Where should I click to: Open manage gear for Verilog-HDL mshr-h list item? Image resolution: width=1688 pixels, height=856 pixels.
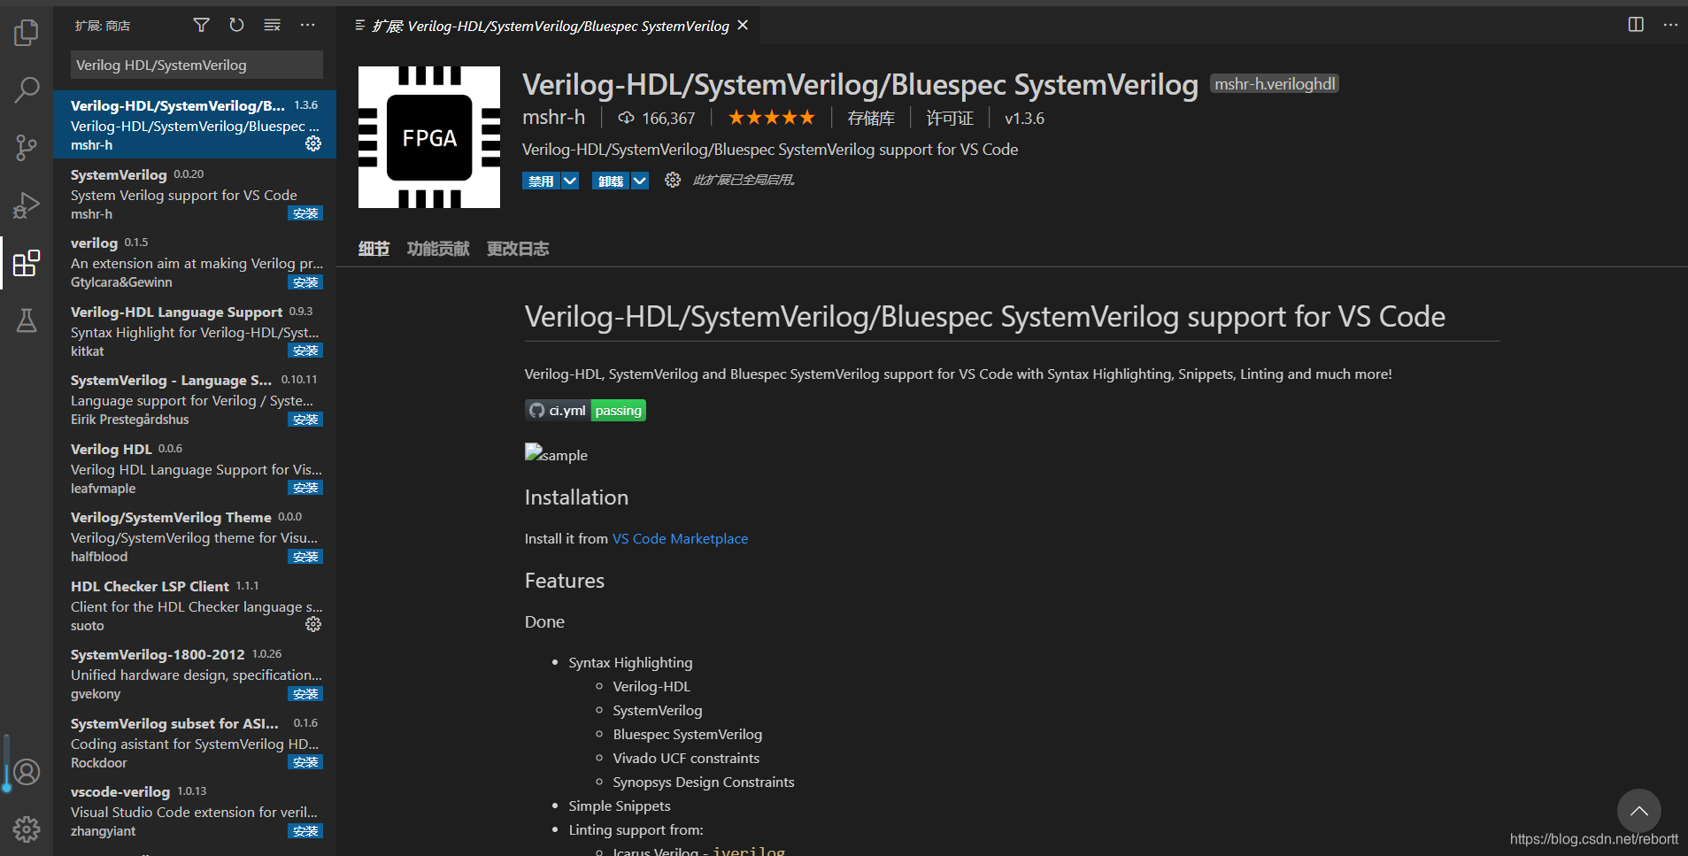pos(313,143)
